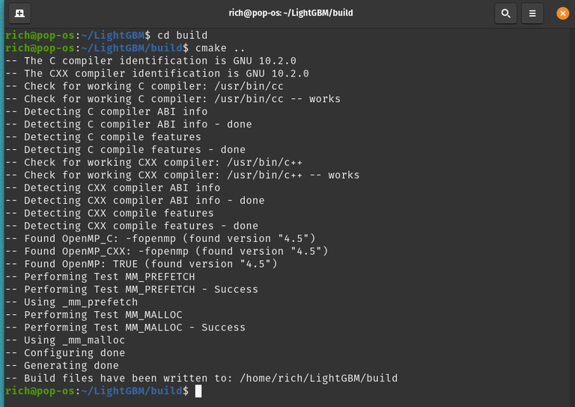The image size is (575, 407).
Task: Open the hamburger menu
Action: click(532, 13)
